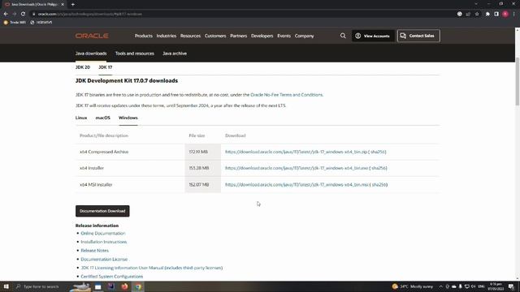
Task: Open the Installation Instructions link
Action: pyautogui.click(x=104, y=242)
